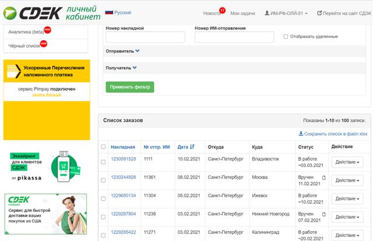This screenshot has width=373, height=241.
Task: Expand the Отправитель filter section
Action: [x=138, y=51]
